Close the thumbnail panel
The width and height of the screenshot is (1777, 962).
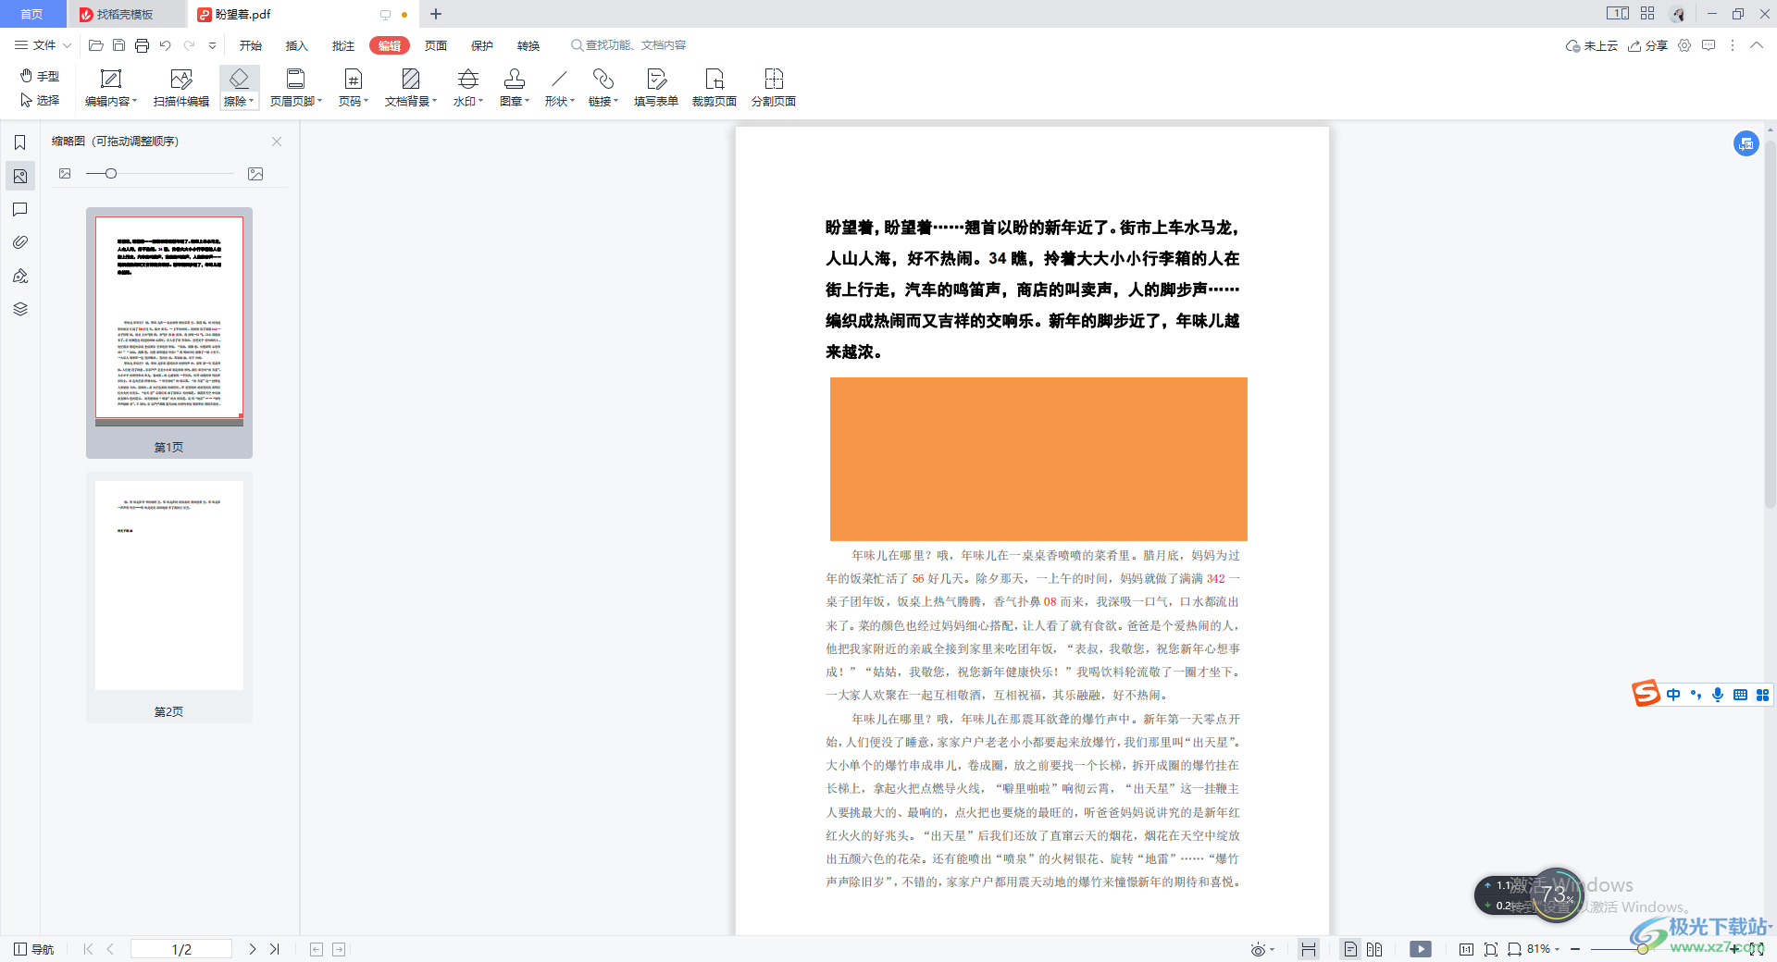pos(277,142)
